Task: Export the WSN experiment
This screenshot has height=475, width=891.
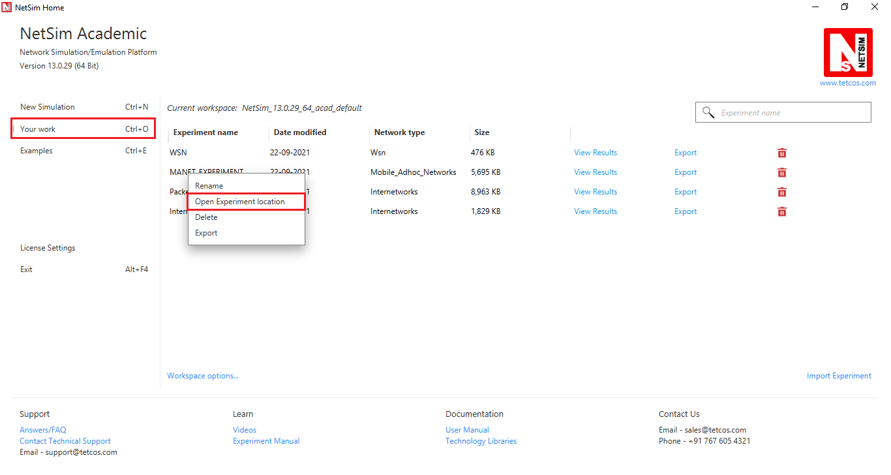Action: click(686, 153)
